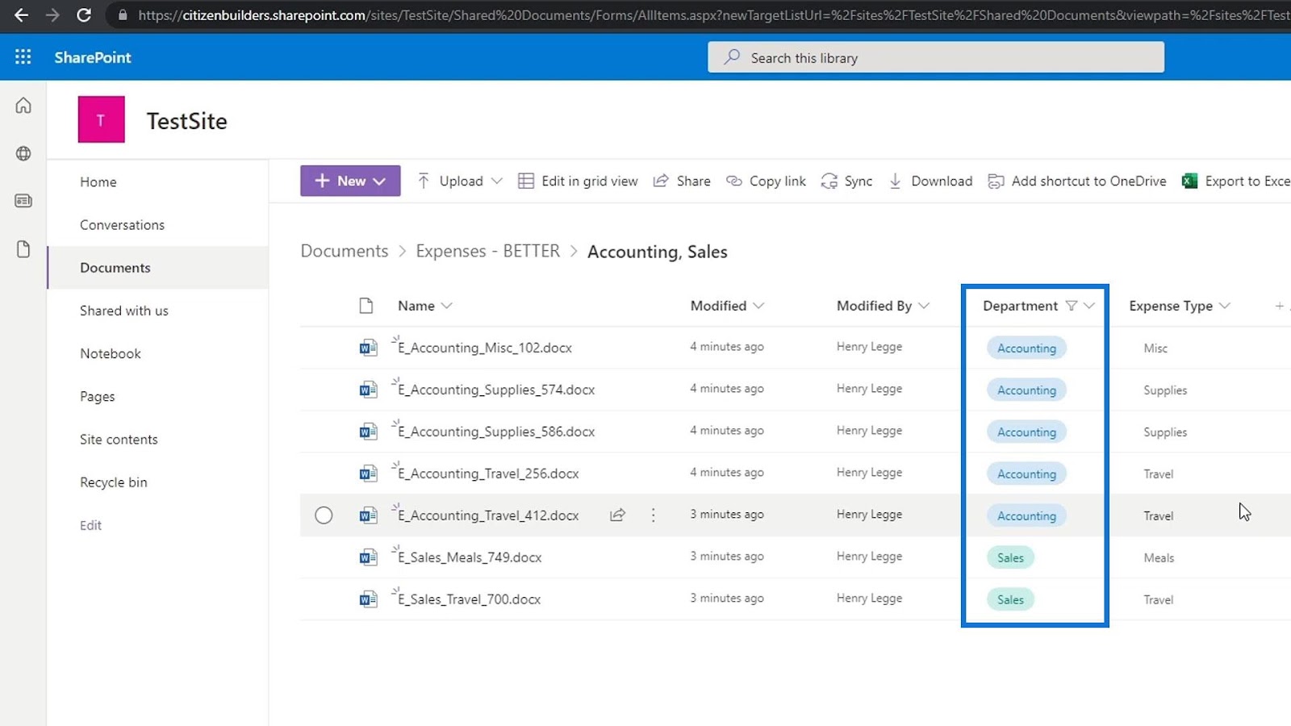Click share icon on E_Accounting_Travel_412.docx row

click(617, 515)
